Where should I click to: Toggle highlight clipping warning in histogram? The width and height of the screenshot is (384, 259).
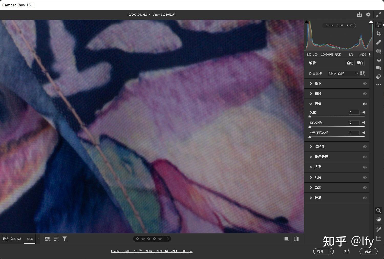tap(371, 22)
